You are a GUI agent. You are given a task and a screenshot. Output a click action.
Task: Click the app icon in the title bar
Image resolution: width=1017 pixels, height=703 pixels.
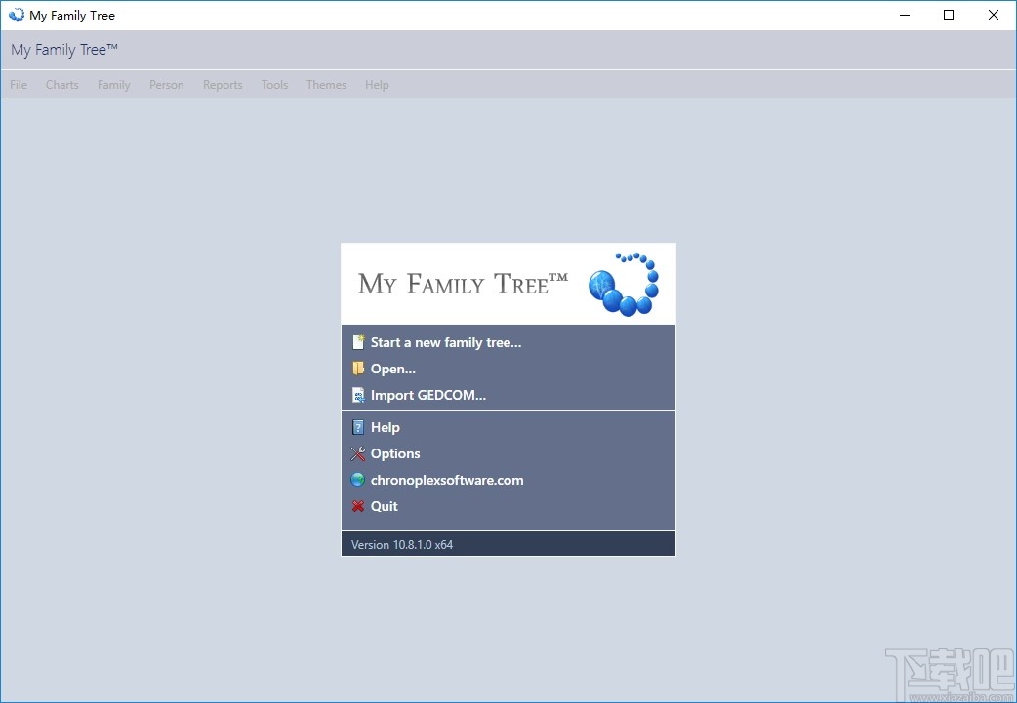(x=17, y=15)
